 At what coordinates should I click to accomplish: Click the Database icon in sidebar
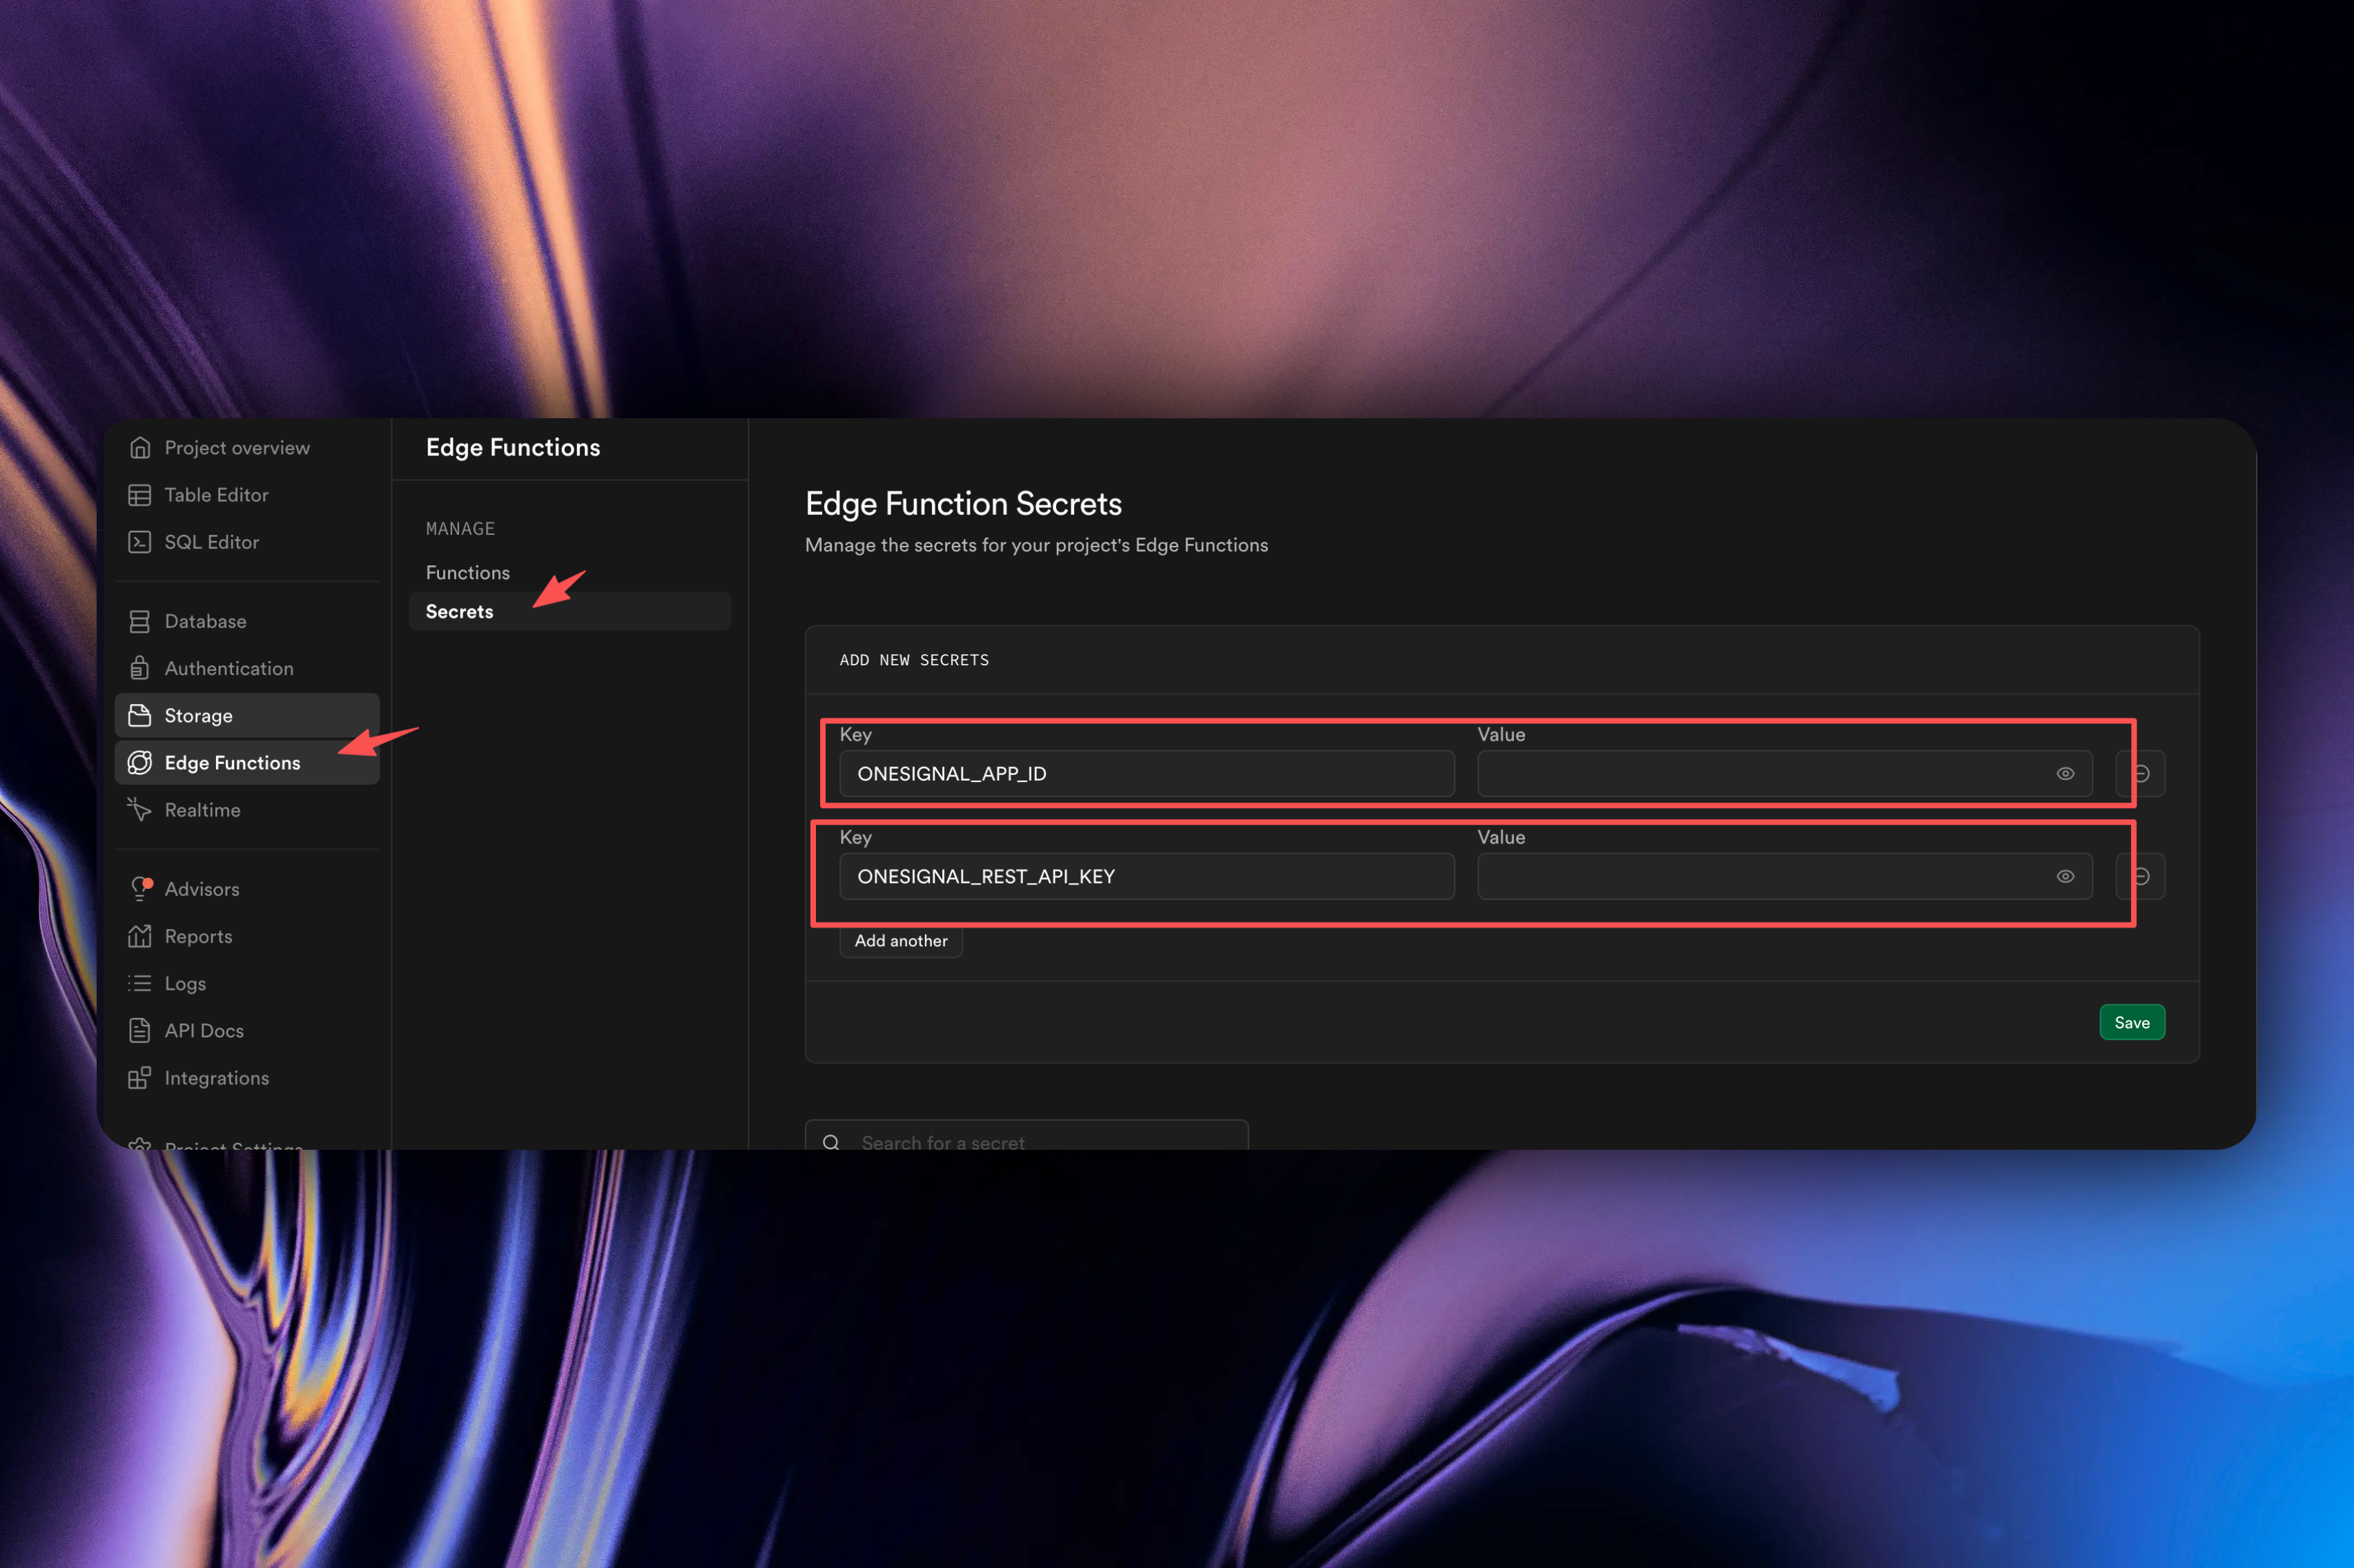tap(140, 621)
